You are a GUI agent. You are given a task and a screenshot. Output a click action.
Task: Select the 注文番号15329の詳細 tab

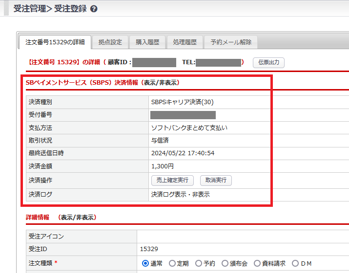[55, 42]
